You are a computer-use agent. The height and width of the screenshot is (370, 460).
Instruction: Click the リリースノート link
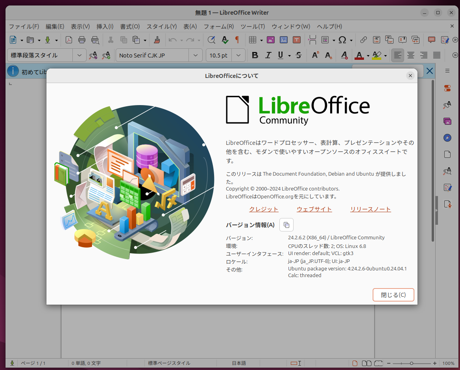tap(370, 209)
